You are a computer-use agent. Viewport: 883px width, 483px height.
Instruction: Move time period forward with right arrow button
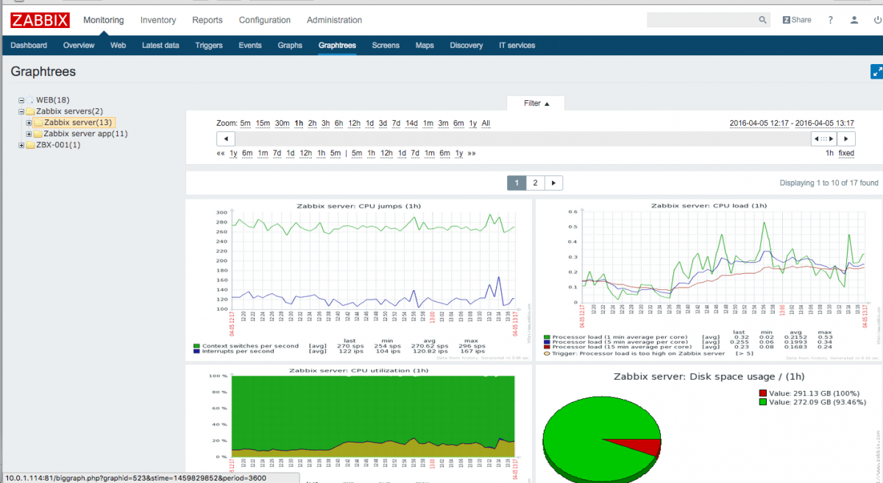point(845,138)
